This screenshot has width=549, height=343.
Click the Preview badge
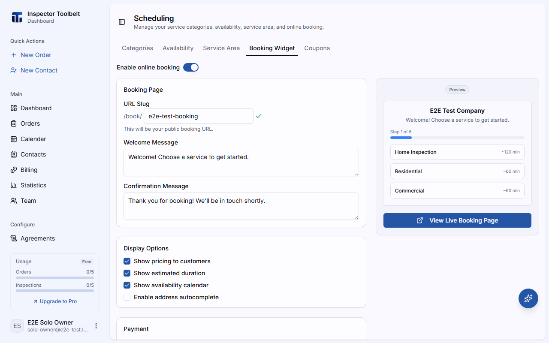(x=457, y=90)
